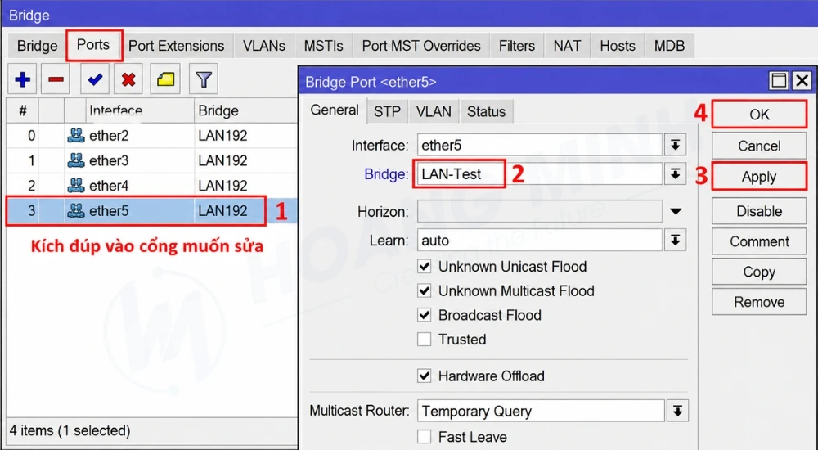Expand the Horizon field arrow
This screenshot has height=450, width=818.
(x=676, y=211)
